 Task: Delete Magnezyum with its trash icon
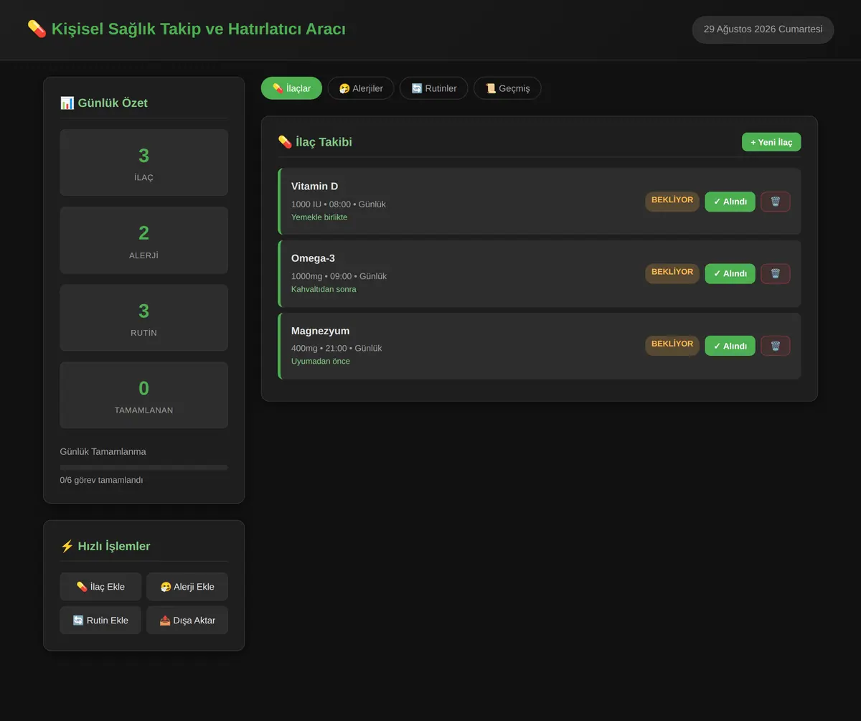tap(775, 346)
